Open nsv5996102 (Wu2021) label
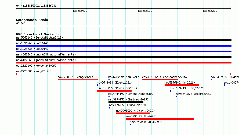The width and height of the screenshot is (239, 135). (x=180, y=82)
